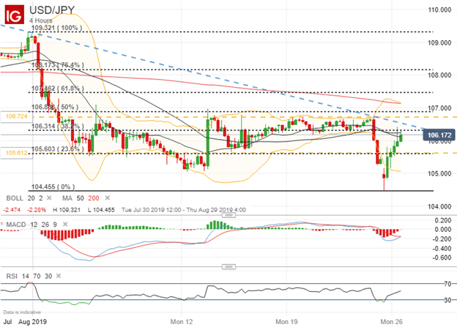Click the 107.462 (61.8%) retracement label
This screenshot has width=457, height=327.
54,89
